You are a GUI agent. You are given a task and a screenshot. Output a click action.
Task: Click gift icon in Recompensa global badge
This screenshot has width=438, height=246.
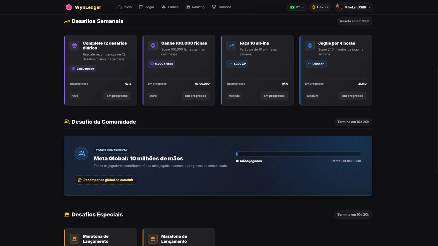(80, 180)
